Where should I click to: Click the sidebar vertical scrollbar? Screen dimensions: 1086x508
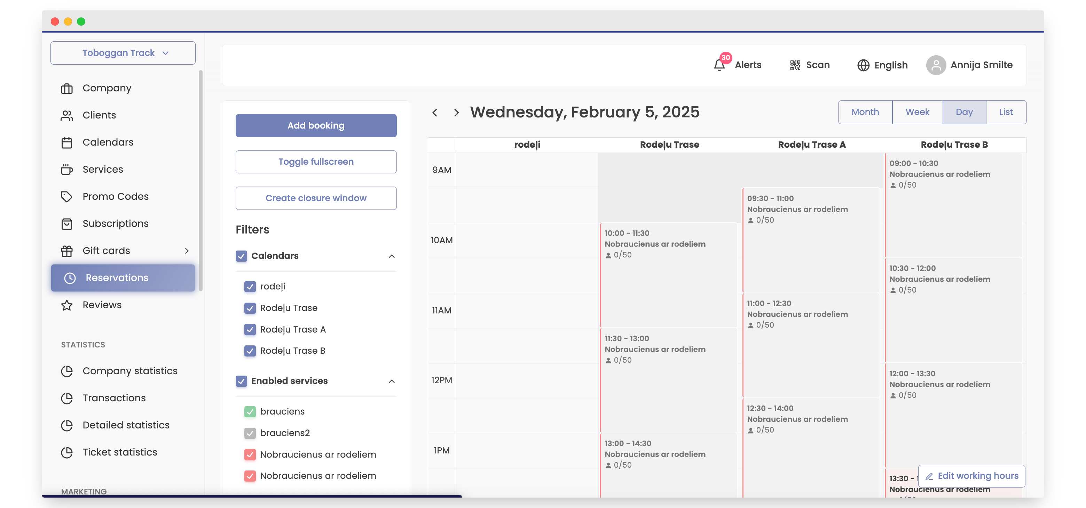coord(201,181)
